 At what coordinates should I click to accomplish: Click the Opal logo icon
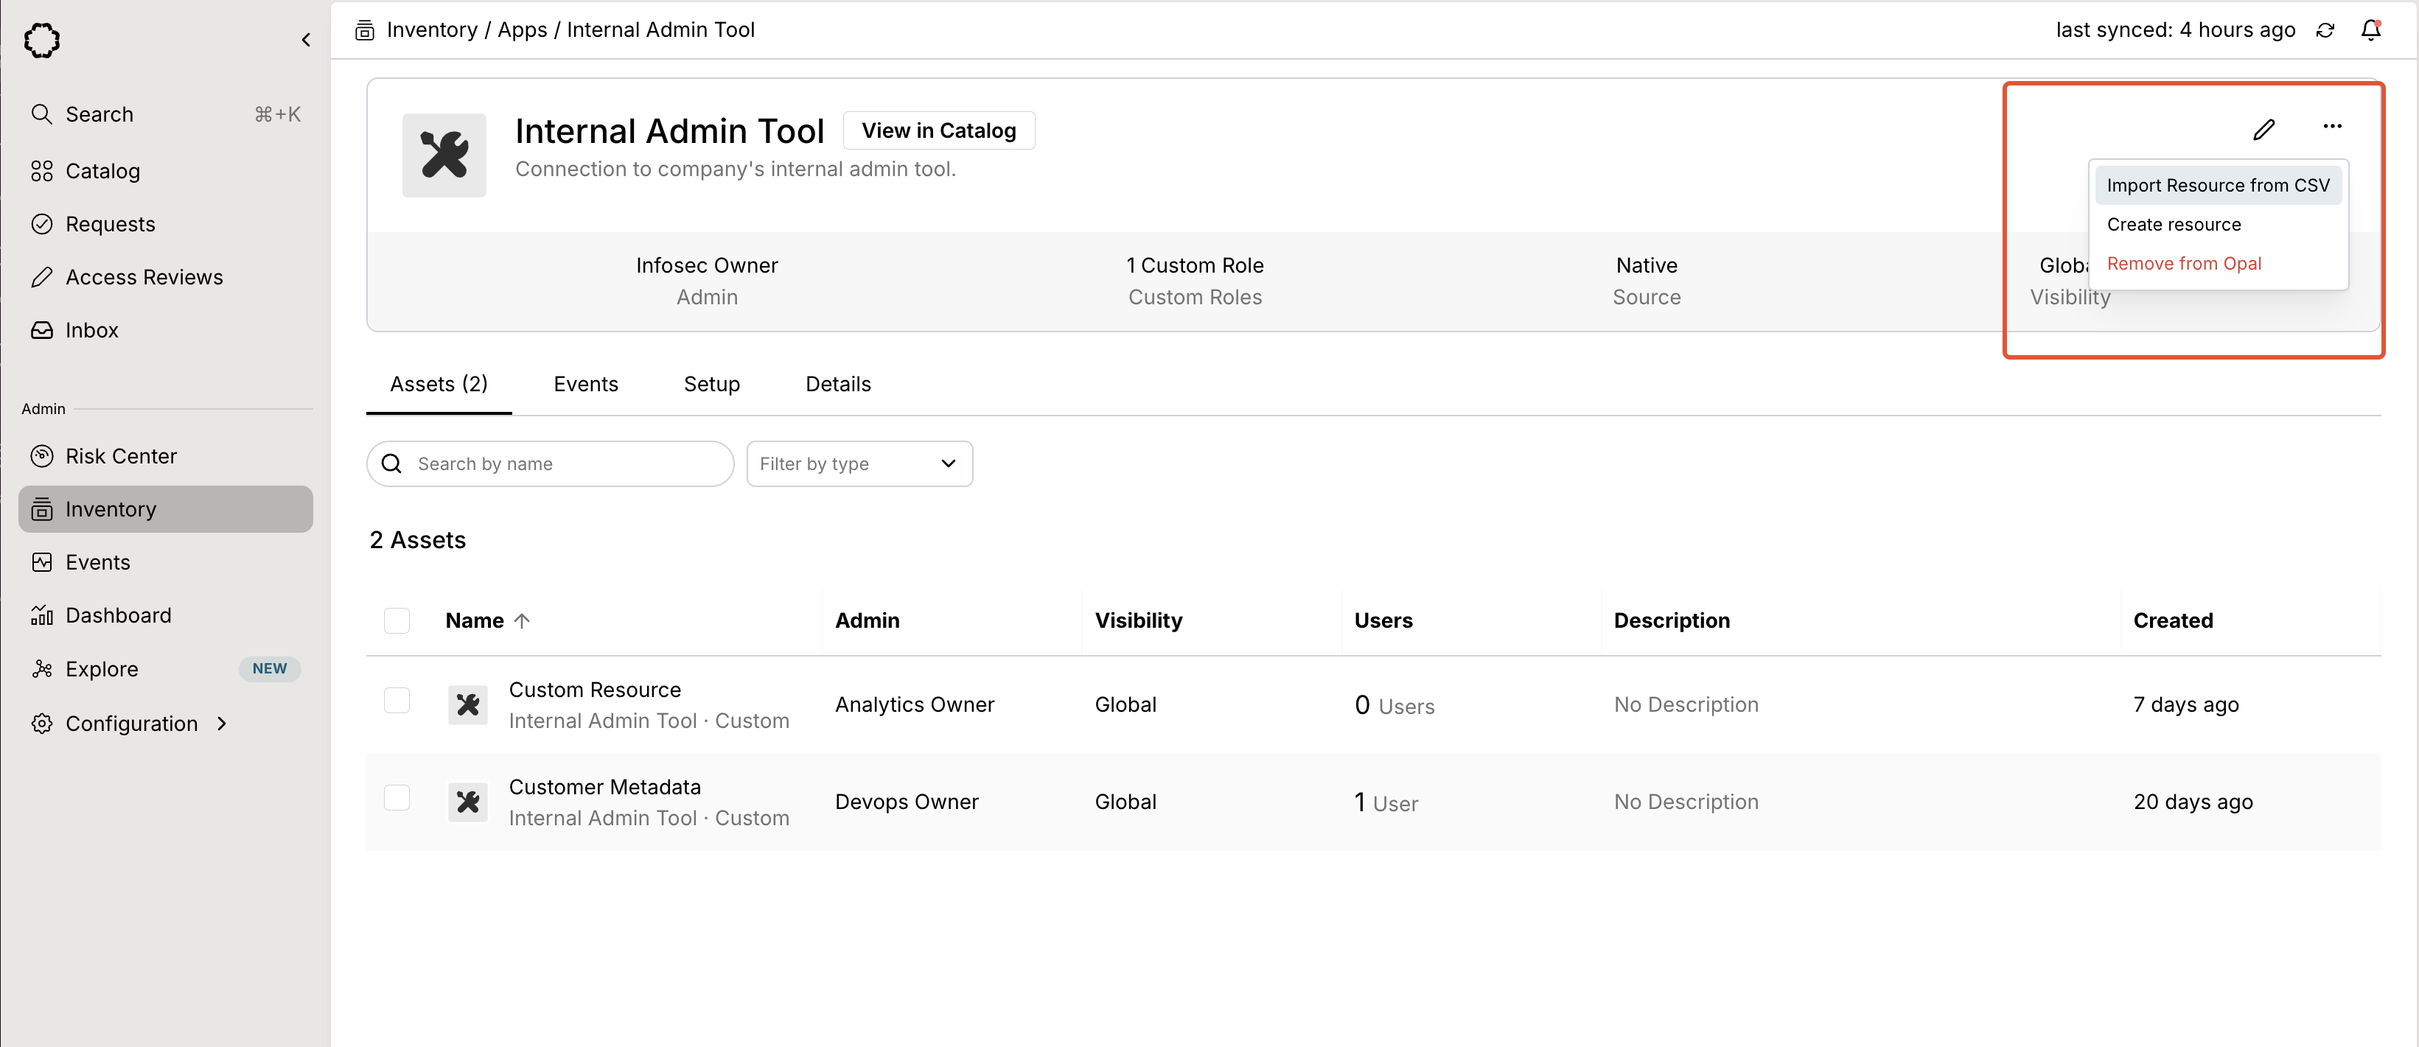coord(42,41)
